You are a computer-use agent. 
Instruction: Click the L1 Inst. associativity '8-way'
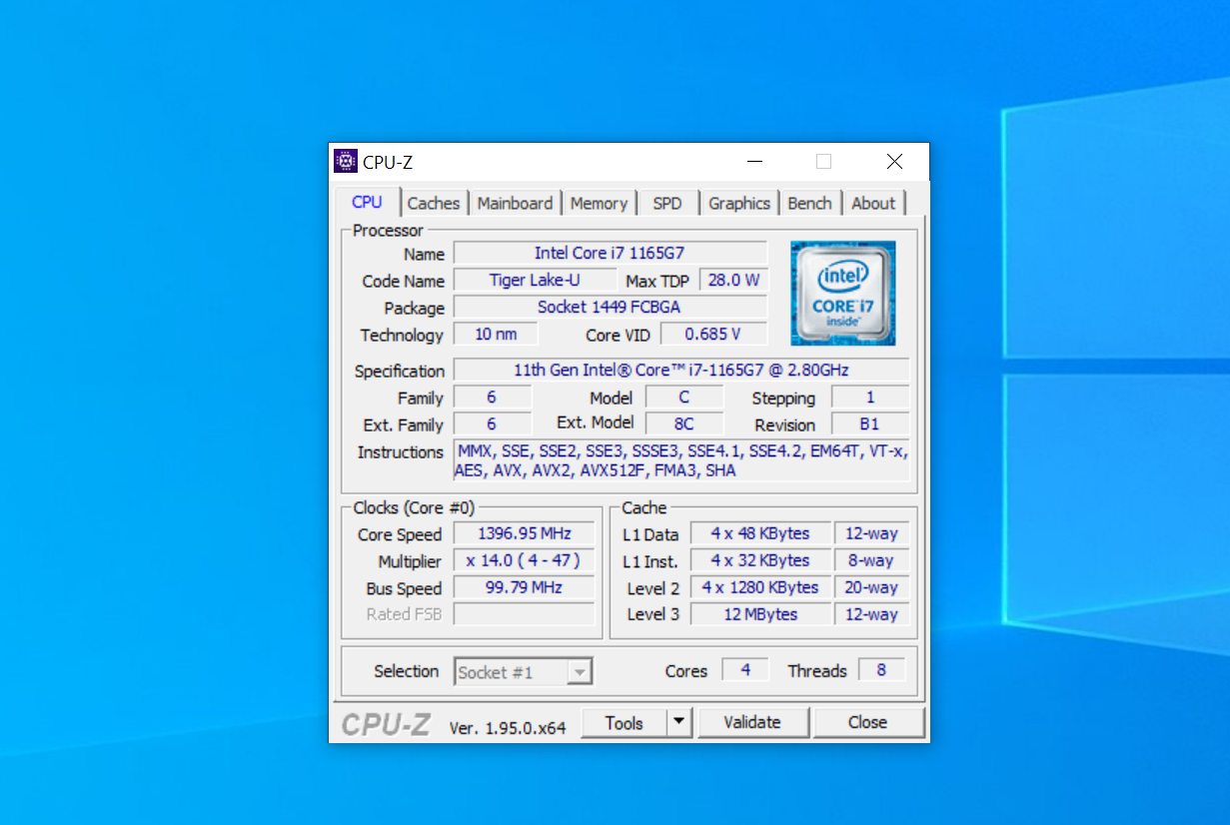click(x=871, y=561)
